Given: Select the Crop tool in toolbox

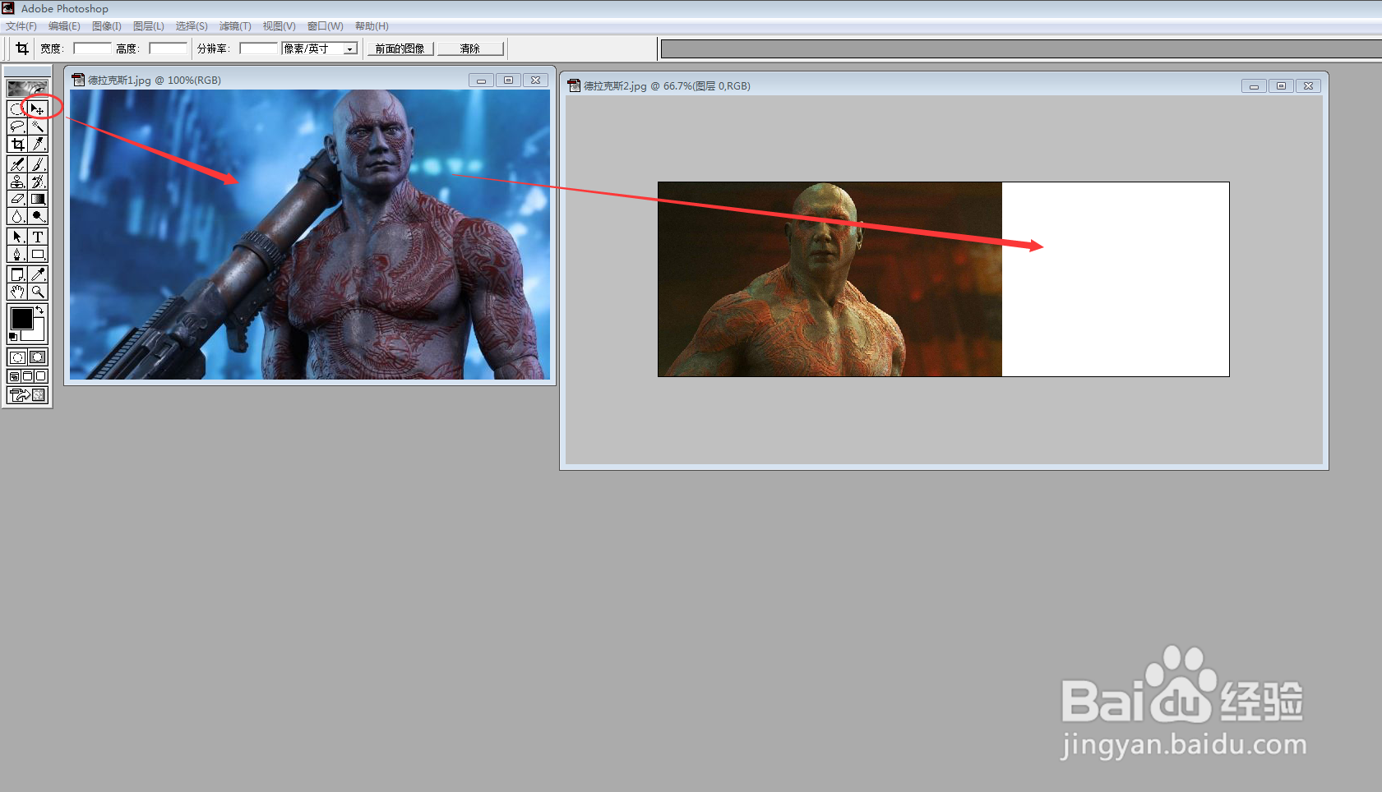Looking at the screenshot, I should pyautogui.click(x=17, y=144).
